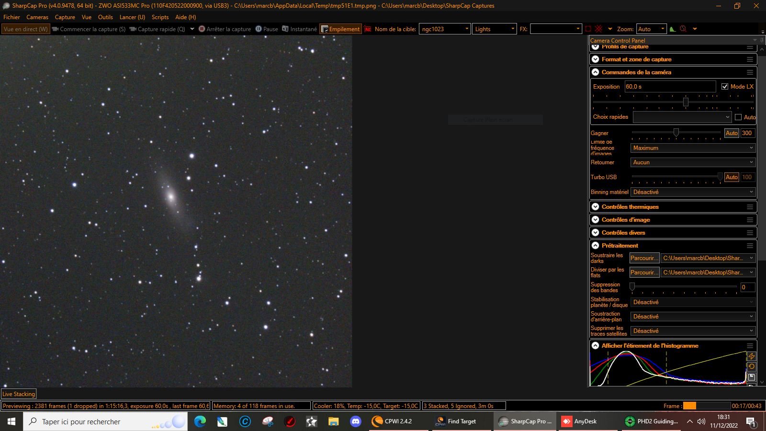Open the Fichier menu
The height and width of the screenshot is (431, 766).
coord(11,17)
